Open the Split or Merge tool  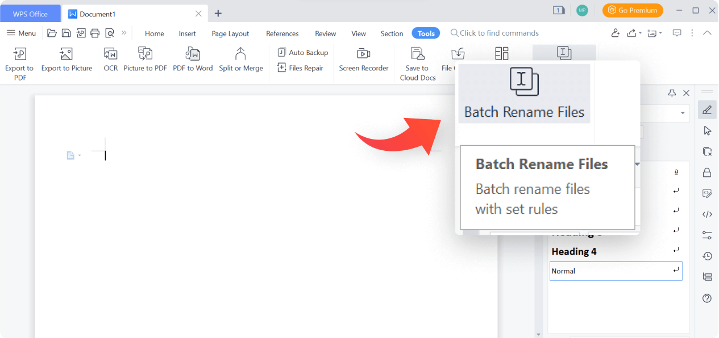coord(241,58)
